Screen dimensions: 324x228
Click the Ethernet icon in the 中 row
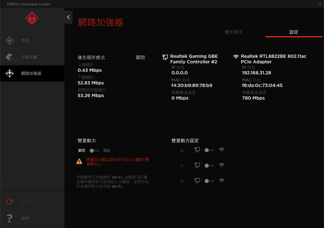[x=197, y=165]
